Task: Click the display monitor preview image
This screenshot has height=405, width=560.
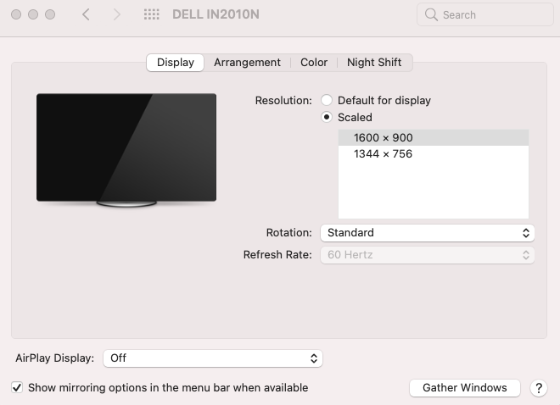Action: pos(126,150)
